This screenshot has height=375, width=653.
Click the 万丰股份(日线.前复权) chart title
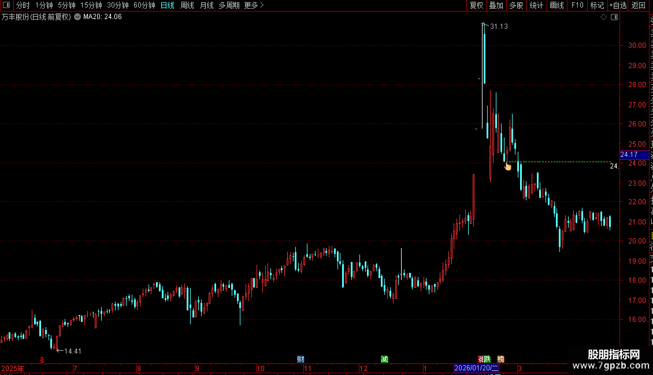36,17
